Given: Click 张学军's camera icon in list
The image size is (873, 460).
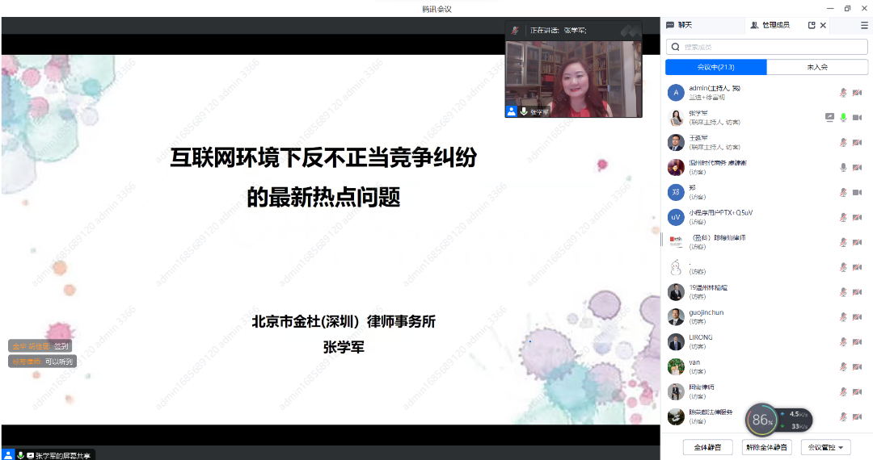Looking at the screenshot, I should [x=857, y=117].
